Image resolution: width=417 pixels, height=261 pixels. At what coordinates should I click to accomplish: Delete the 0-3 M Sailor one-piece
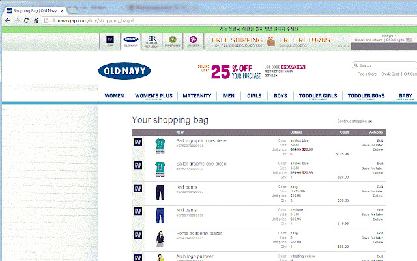(378, 173)
